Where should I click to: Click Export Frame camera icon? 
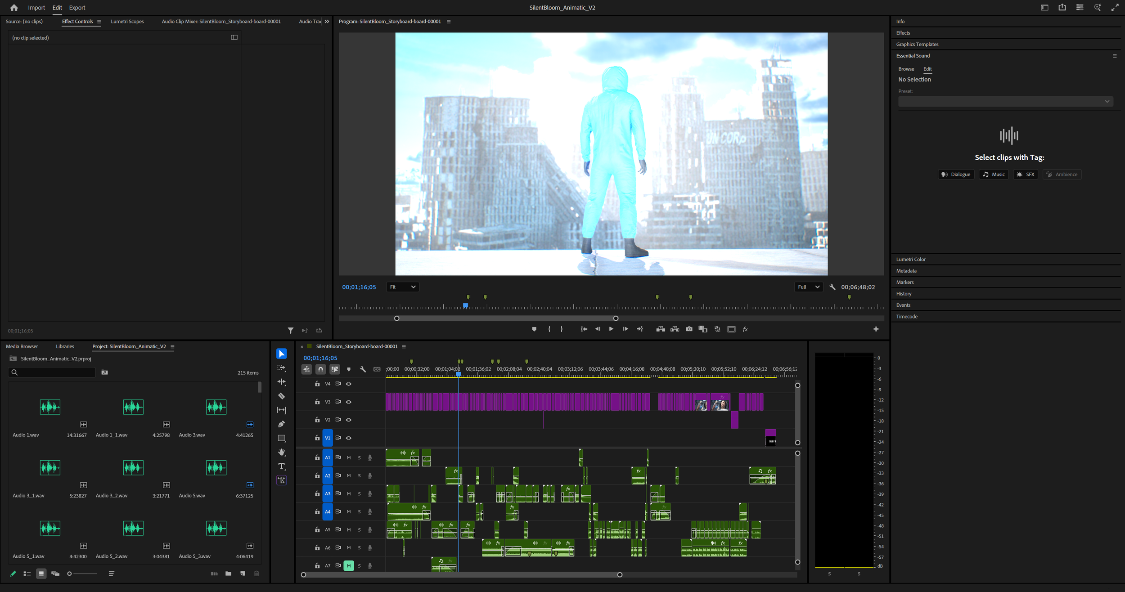(x=689, y=329)
